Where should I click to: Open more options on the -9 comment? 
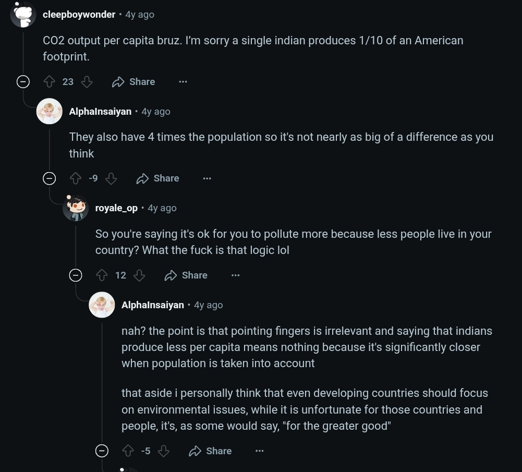[207, 178]
